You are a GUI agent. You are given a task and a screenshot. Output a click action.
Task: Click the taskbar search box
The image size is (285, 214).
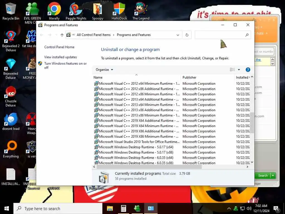click(x=58, y=208)
